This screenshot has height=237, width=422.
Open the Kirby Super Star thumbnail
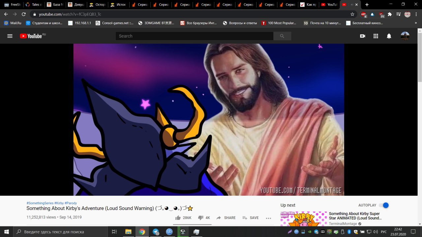(x=304, y=219)
